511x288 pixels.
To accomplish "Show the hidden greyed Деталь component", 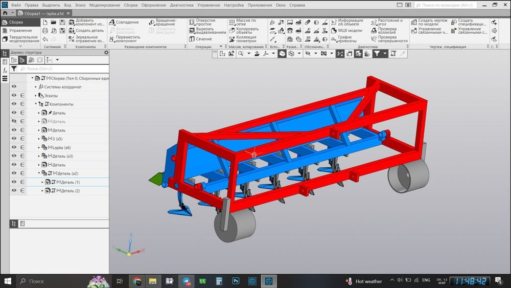I will click(x=14, y=121).
